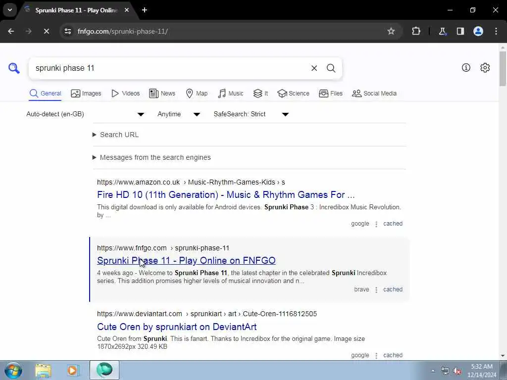Viewport: 507px width, 380px height.
Task: Bookmark this page with the star icon
Action: (391, 31)
